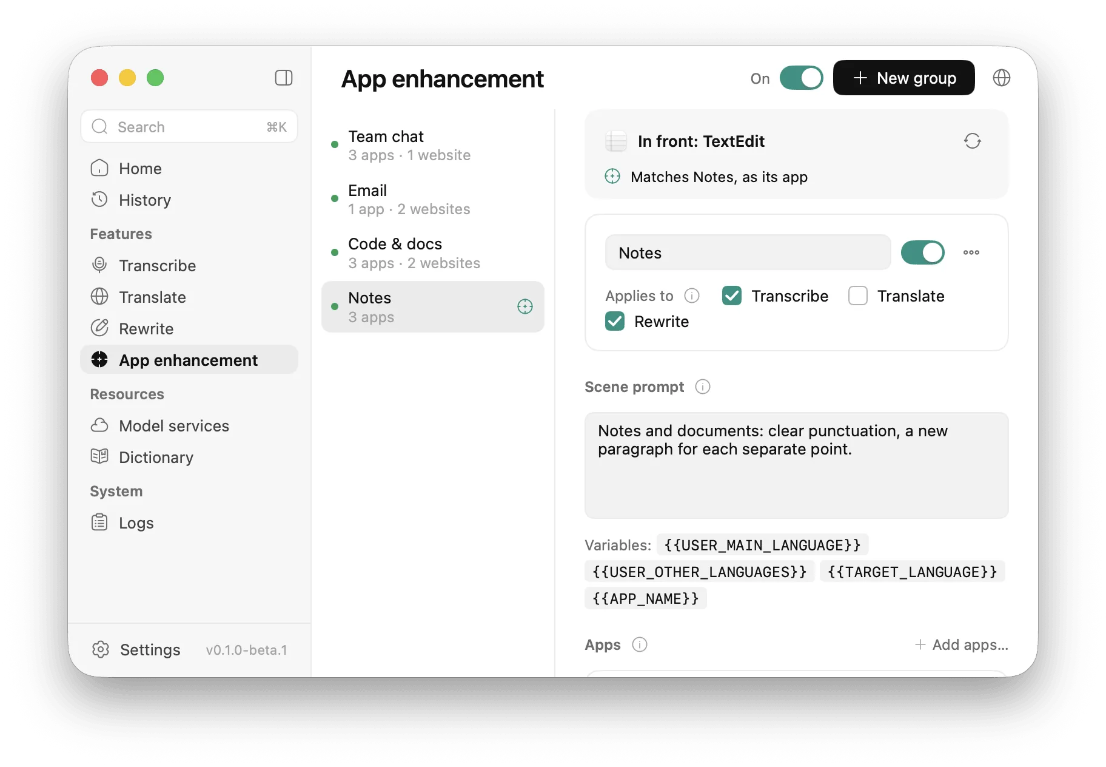Viewport: 1106px width, 767px height.
Task: Insert the {{APP_NAME}} variable
Action: click(x=645, y=598)
